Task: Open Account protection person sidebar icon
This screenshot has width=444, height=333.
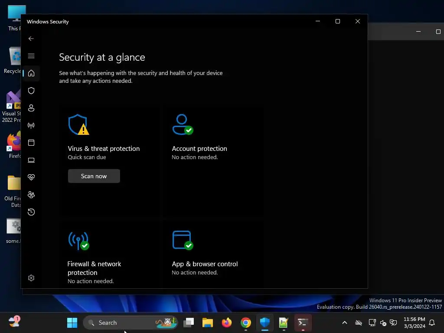Action: pos(31,108)
